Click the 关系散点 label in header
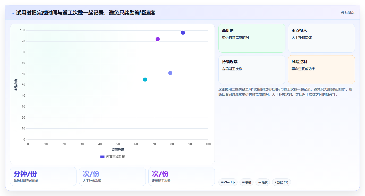This screenshot has height=196, width=365. tap(347, 12)
